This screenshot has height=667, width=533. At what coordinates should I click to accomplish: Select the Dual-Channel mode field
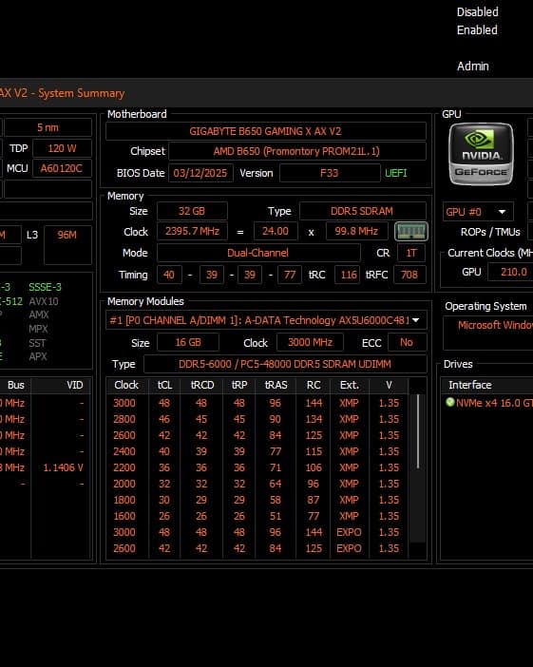(x=258, y=253)
